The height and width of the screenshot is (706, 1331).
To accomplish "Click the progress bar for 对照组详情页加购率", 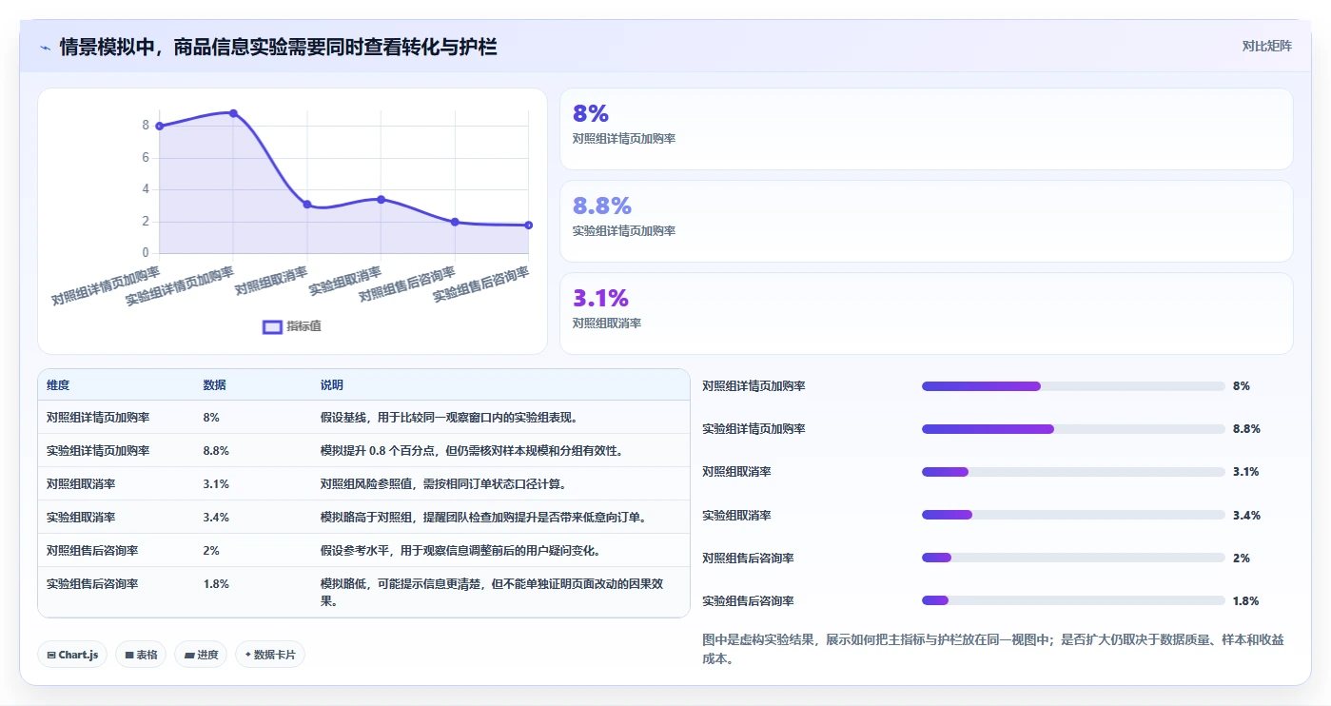I will click(x=1073, y=386).
